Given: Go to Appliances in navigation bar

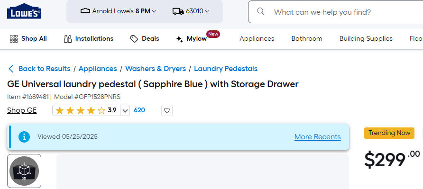Looking at the screenshot, I should click(257, 39).
